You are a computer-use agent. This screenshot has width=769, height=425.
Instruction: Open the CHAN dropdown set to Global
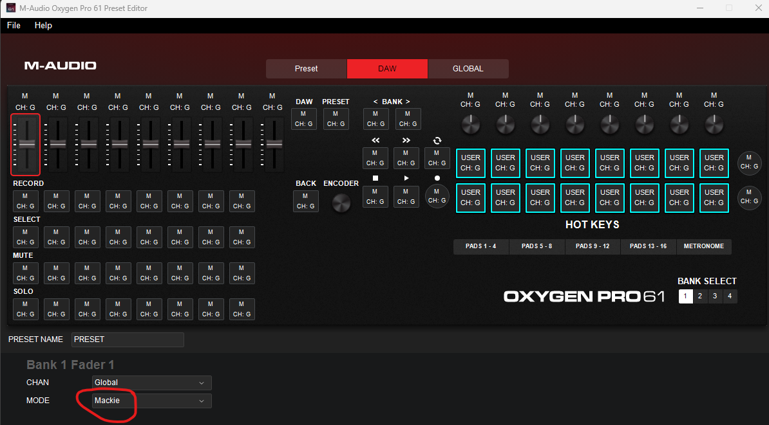pos(151,383)
